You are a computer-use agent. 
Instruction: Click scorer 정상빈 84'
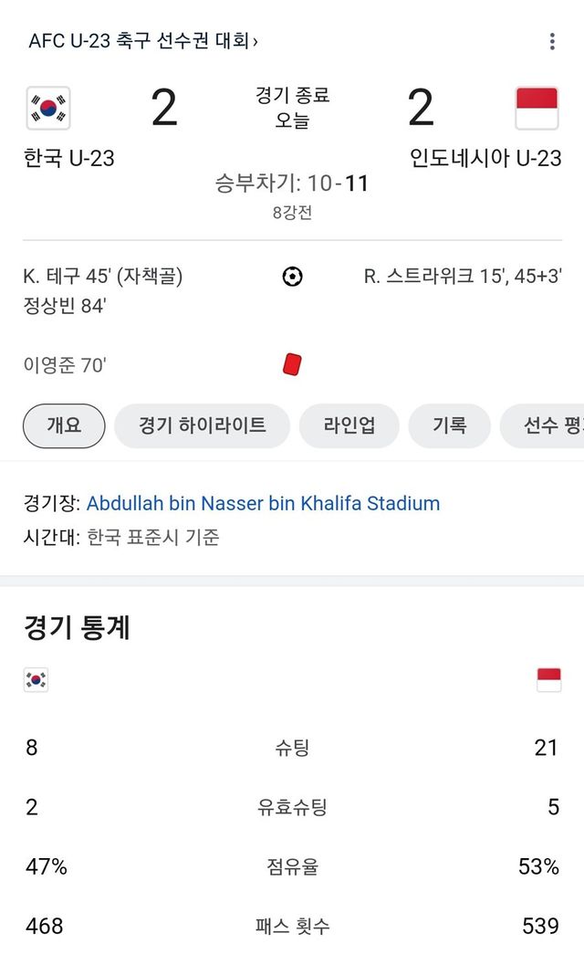click(x=66, y=307)
